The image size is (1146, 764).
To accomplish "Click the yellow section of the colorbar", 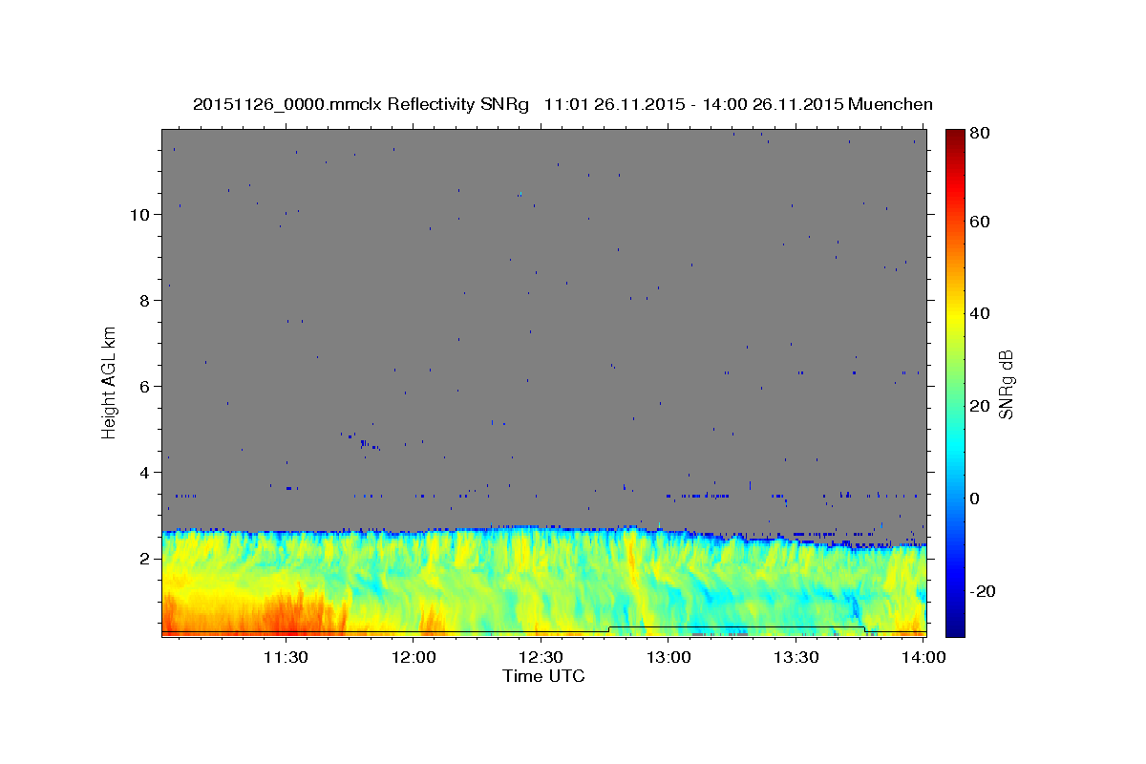I will [x=954, y=315].
